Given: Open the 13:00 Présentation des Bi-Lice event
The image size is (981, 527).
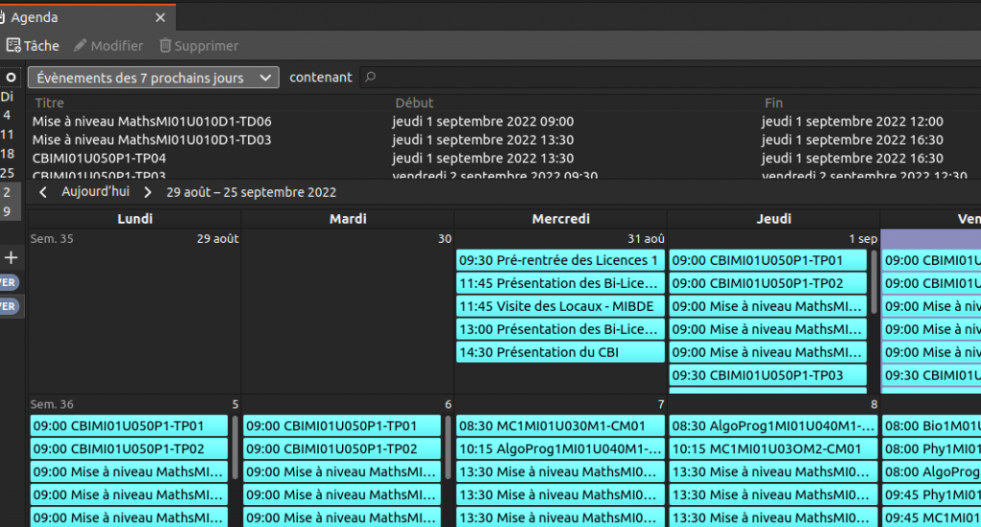Looking at the screenshot, I should click(559, 329).
